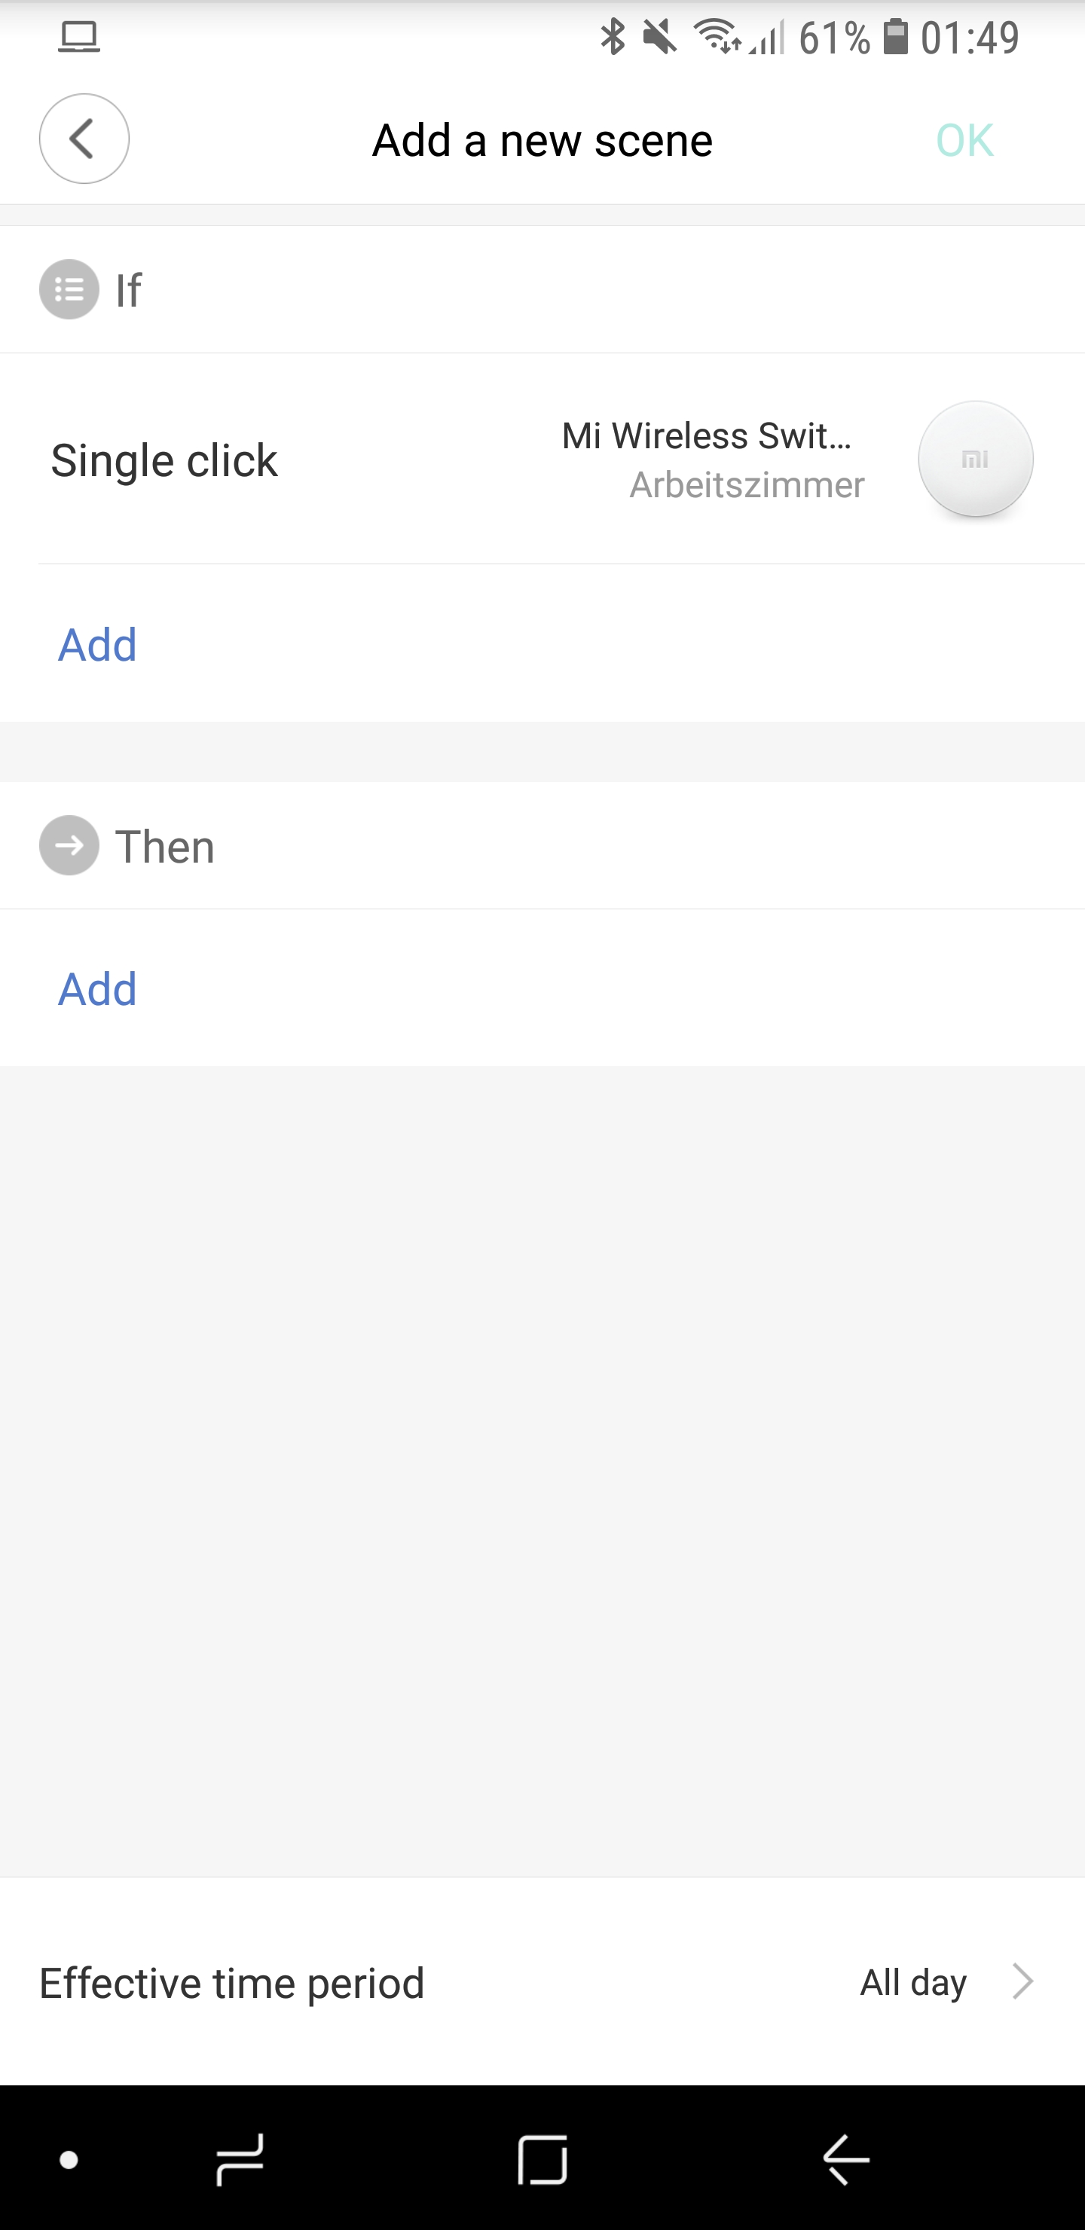This screenshot has width=1085, height=2230.
Task: Tap the Mi Wireless Switch device image
Action: click(975, 459)
